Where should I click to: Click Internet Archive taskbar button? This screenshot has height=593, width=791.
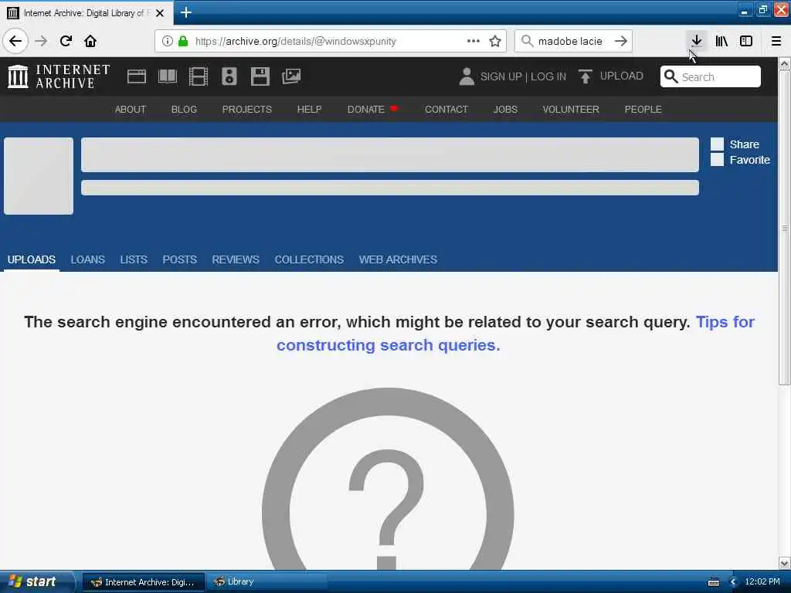pos(143,582)
